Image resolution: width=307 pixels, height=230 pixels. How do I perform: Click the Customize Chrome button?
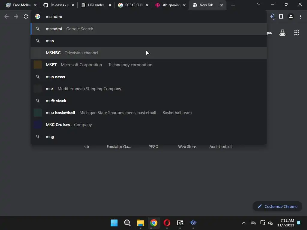click(277, 206)
